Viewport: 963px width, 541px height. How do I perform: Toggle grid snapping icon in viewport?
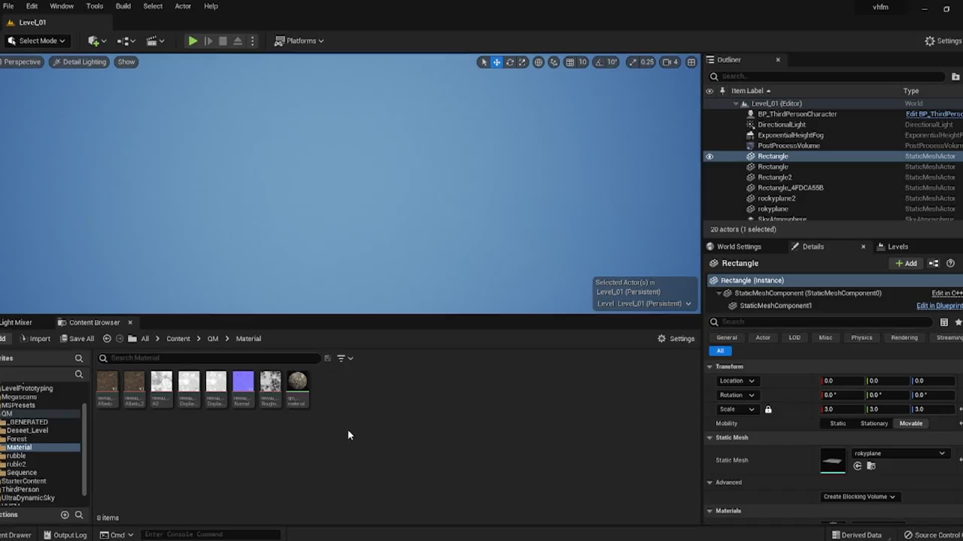pos(570,62)
